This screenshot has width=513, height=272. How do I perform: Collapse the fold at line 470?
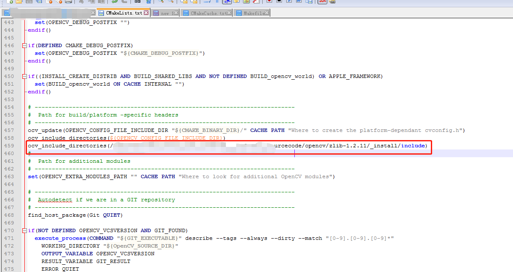click(x=24, y=231)
